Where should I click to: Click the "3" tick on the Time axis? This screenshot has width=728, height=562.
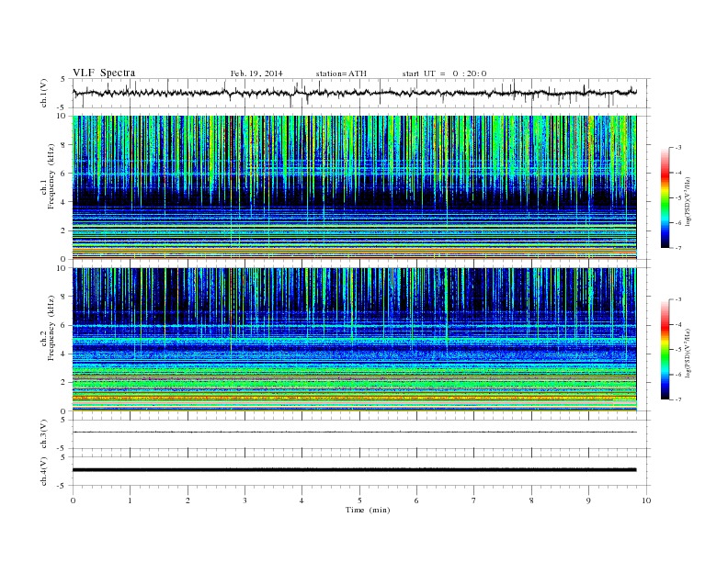(245, 500)
